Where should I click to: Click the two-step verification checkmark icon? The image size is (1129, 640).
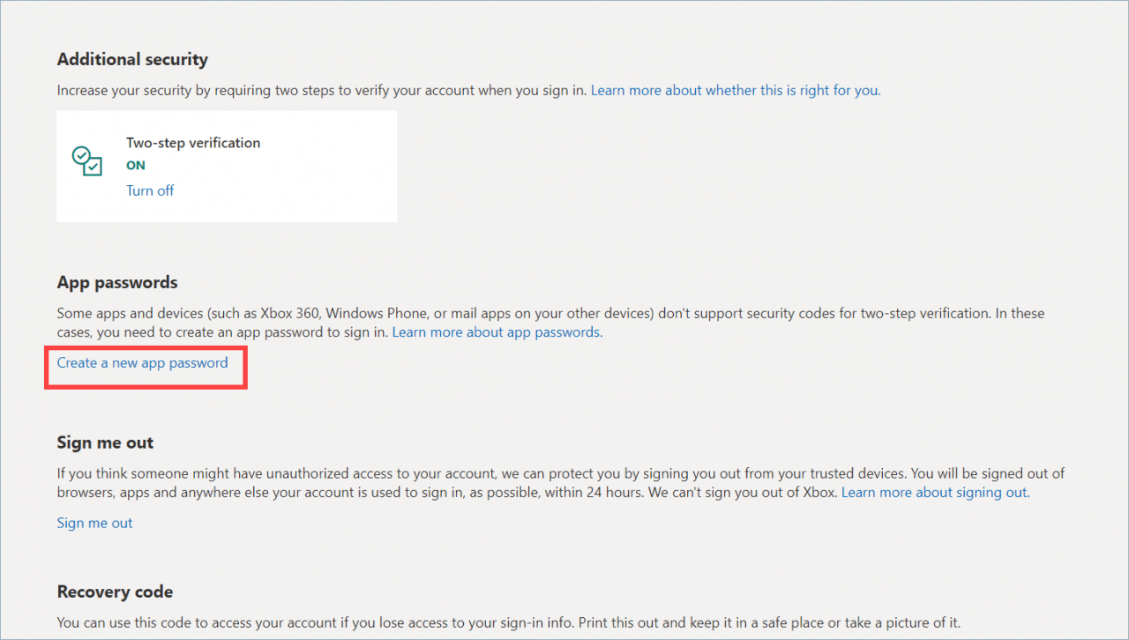pyautogui.click(x=86, y=161)
